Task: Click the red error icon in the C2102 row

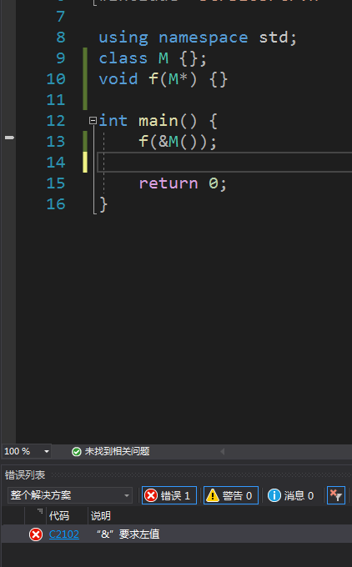Action: coord(36,534)
